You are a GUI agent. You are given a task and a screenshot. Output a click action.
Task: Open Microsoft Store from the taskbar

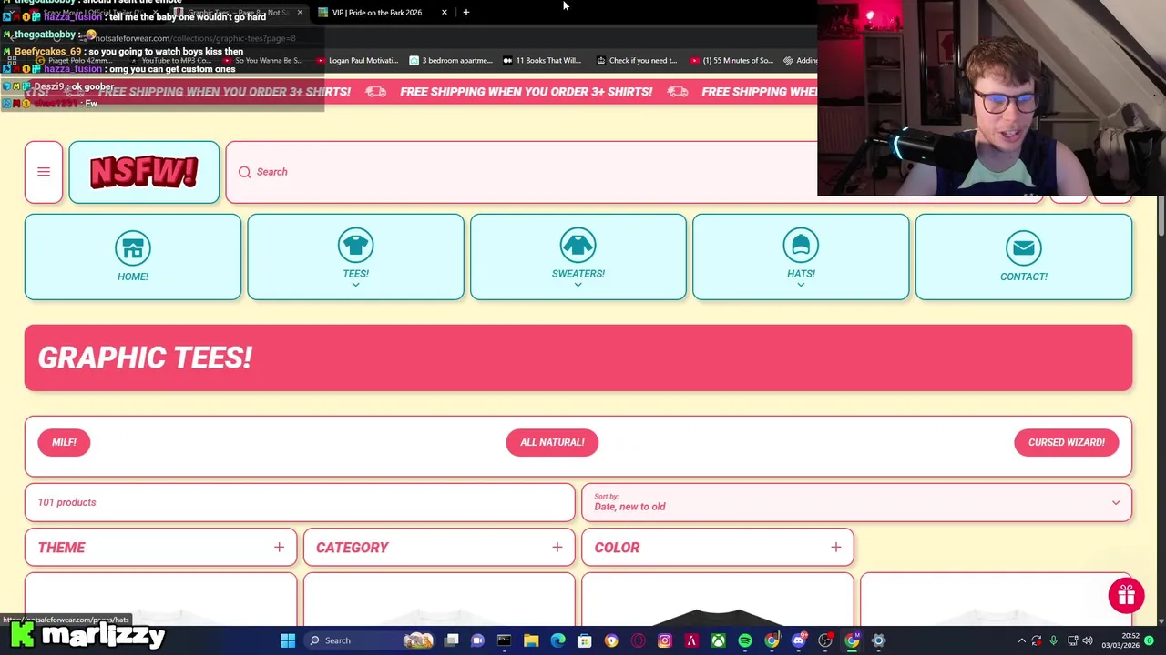tap(585, 640)
